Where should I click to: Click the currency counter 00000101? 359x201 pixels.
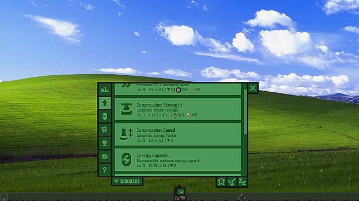(127, 181)
